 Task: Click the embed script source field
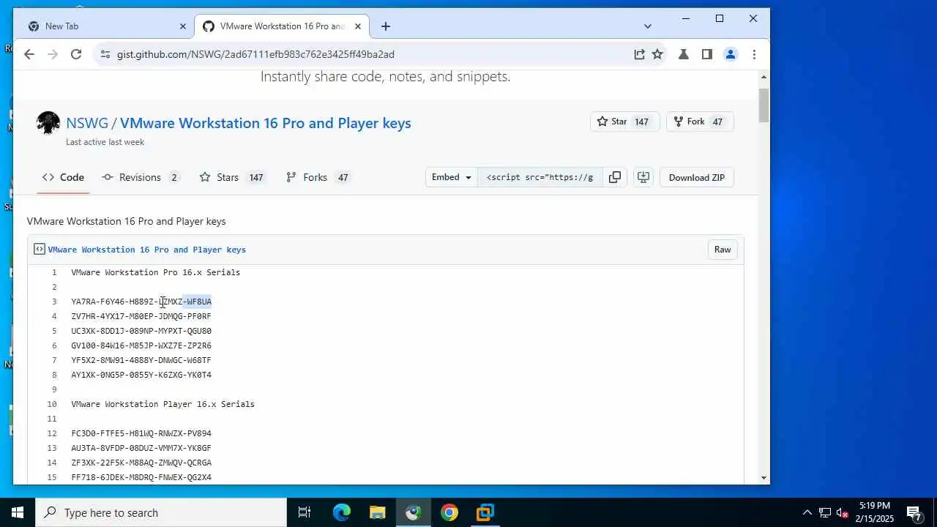540,177
